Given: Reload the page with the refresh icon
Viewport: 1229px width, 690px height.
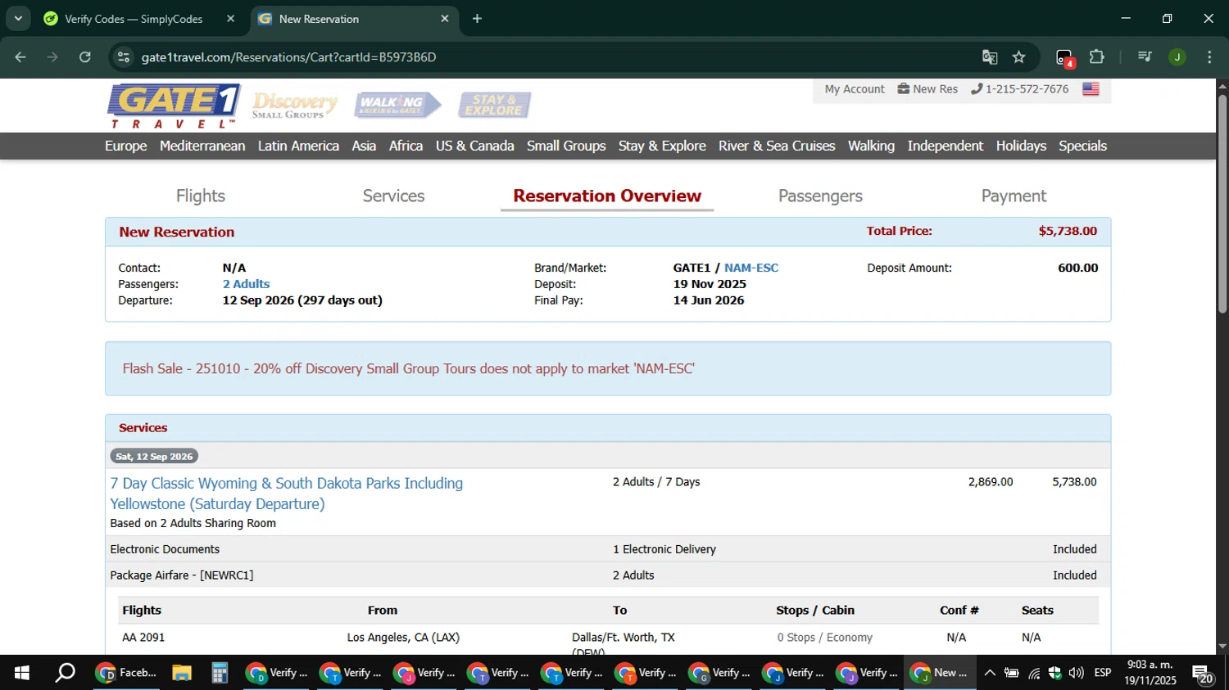Looking at the screenshot, I should [x=85, y=57].
